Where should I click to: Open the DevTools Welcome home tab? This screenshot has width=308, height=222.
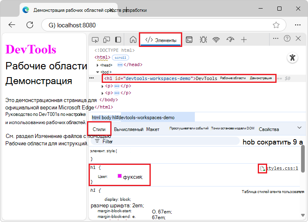tap(133, 40)
